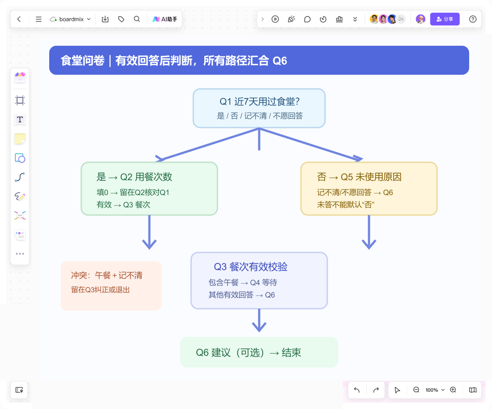Collapse the top-right toolbar chevron
The image size is (492, 409).
click(263, 19)
